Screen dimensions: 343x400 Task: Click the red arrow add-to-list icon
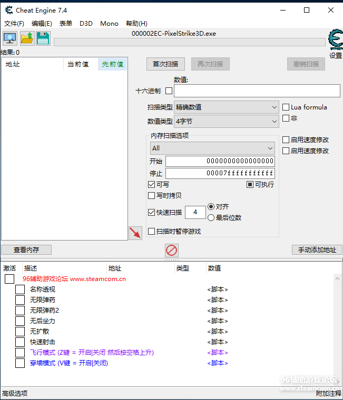(x=135, y=233)
